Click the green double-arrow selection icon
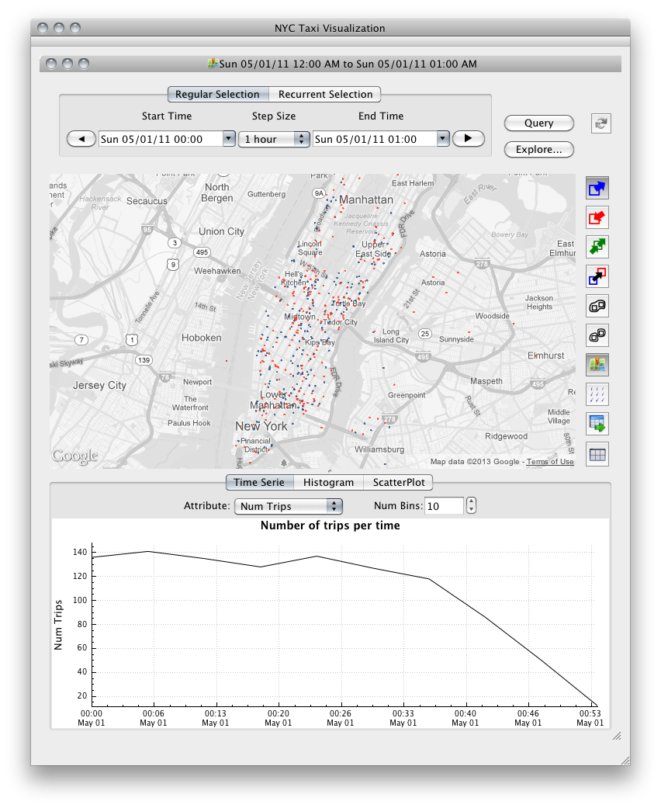 [597, 247]
